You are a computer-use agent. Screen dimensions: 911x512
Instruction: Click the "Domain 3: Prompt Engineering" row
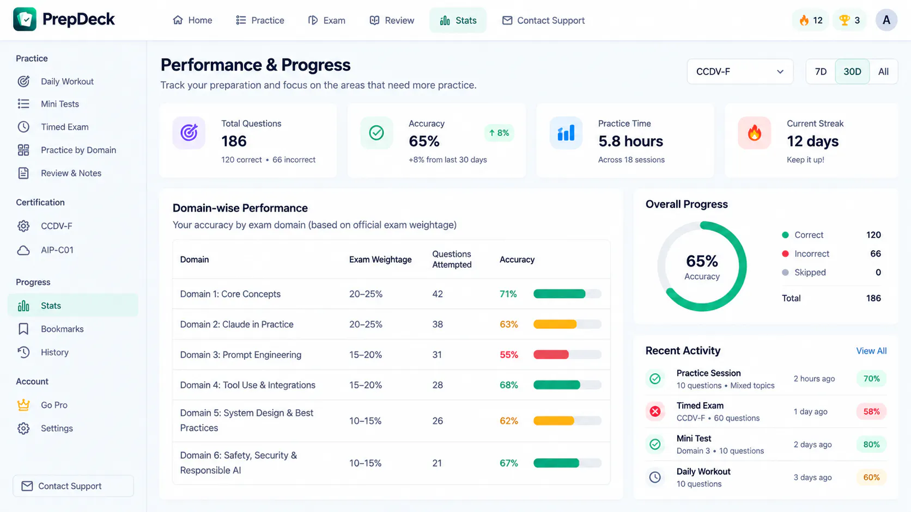[x=391, y=355]
